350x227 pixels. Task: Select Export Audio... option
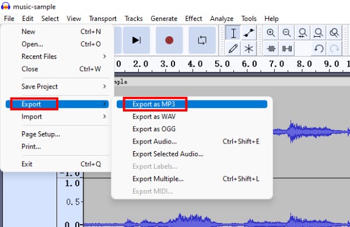(192, 142)
